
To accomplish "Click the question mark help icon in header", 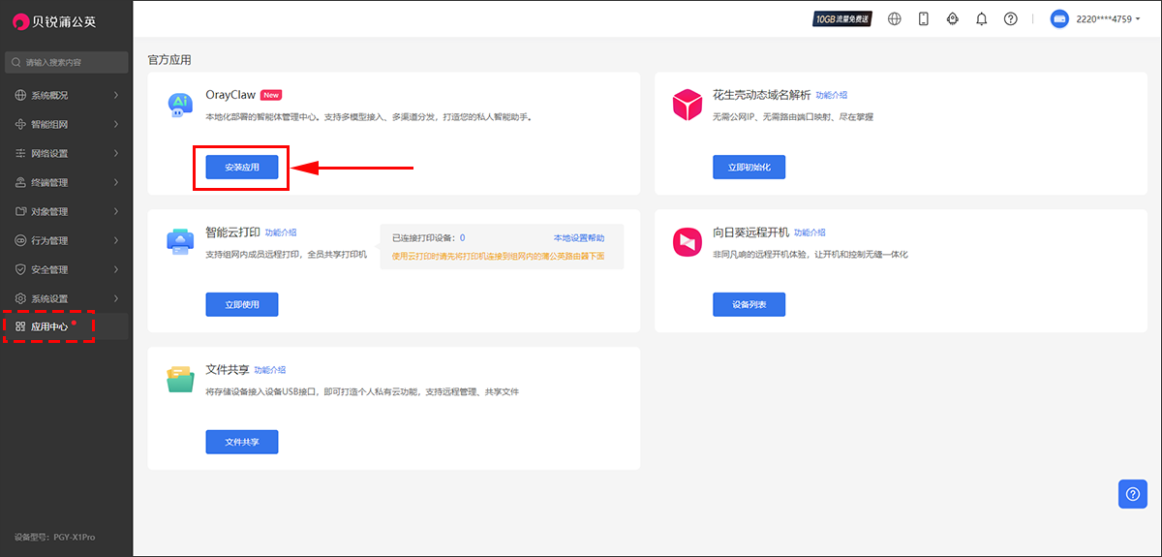I will (1011, 18).
